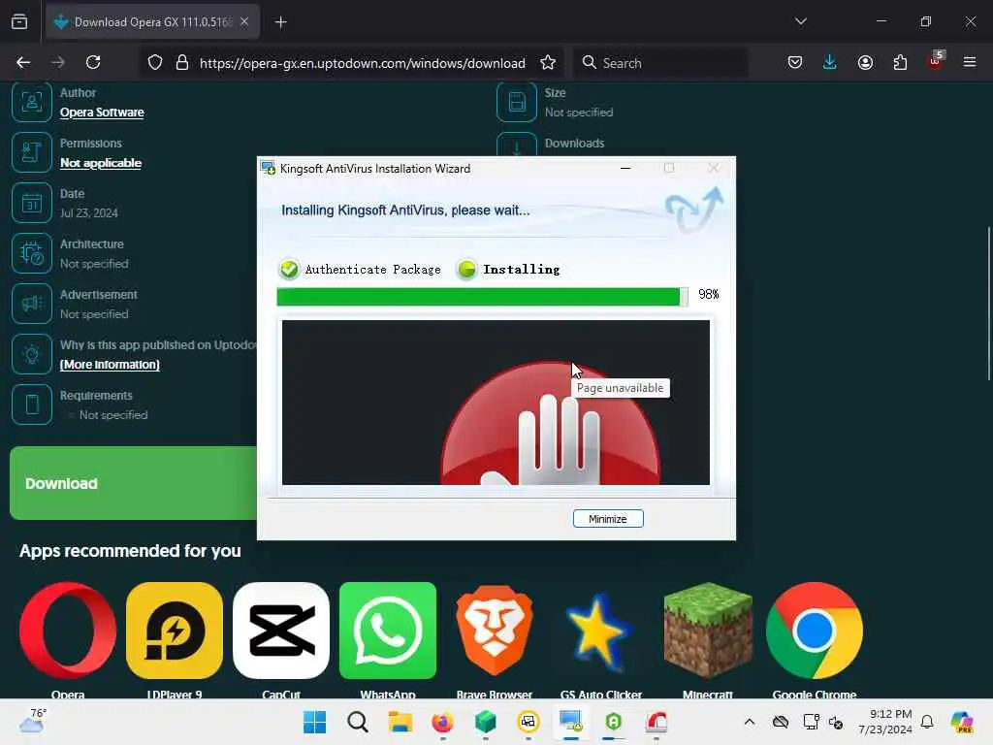
Task: Expand the system tray hidden icons
Action: click(750, 722)
